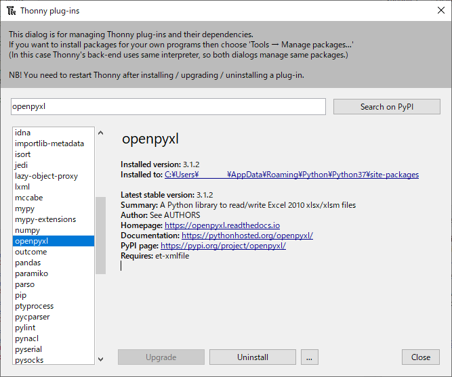Open the pythonhosted documentation link
The height and width of the screenshot is (377, 452).
pyautogui.click(x=247, y=236)
